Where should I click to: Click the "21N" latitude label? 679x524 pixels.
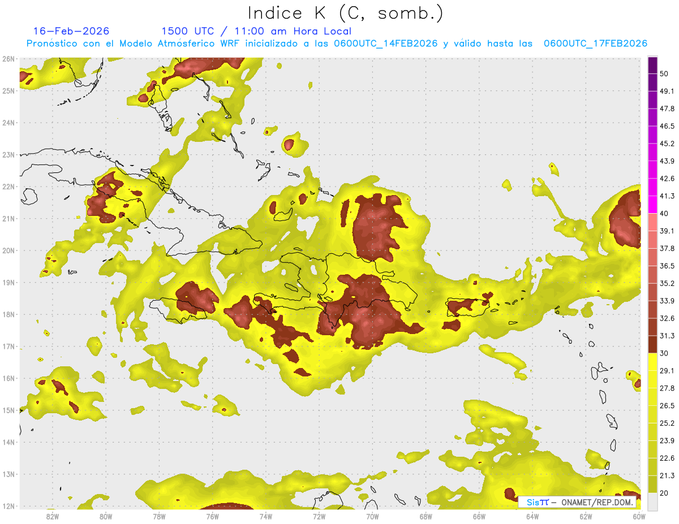coord(8,218)
